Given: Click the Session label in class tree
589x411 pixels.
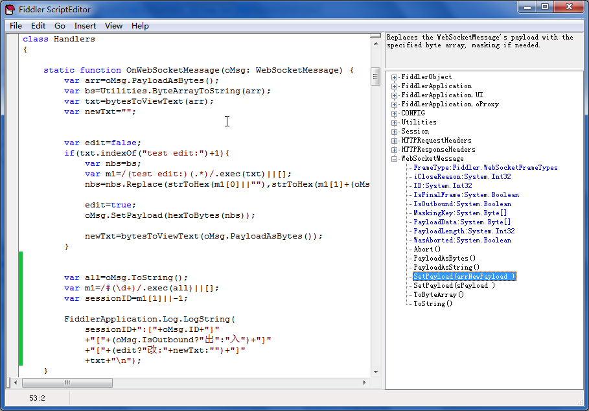Looking at the screenshot, I should pyautogui.click(x=415, y=132).
